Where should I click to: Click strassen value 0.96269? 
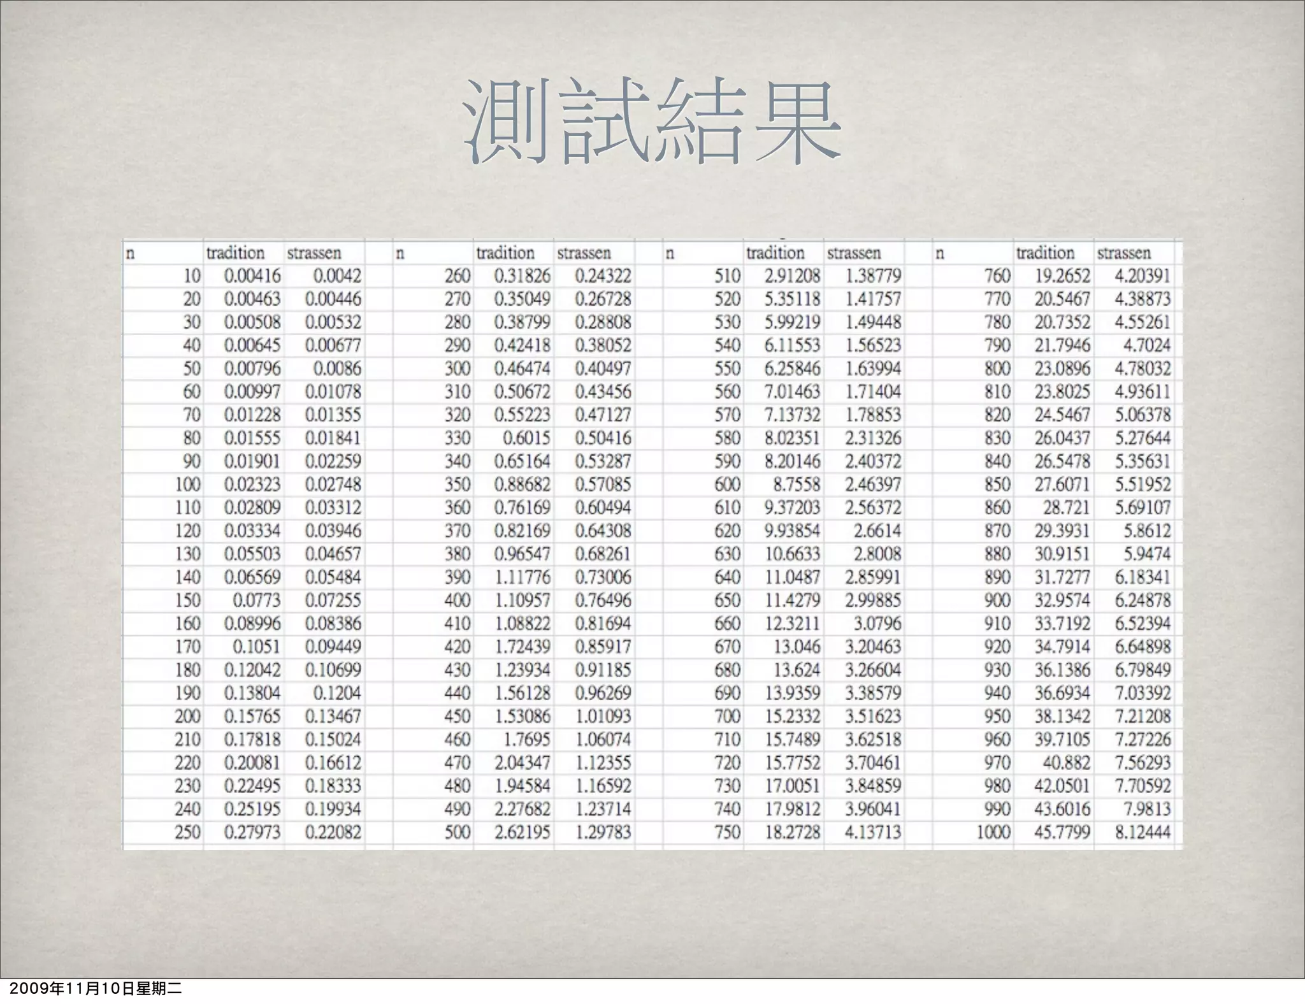[x=603, y=693]
